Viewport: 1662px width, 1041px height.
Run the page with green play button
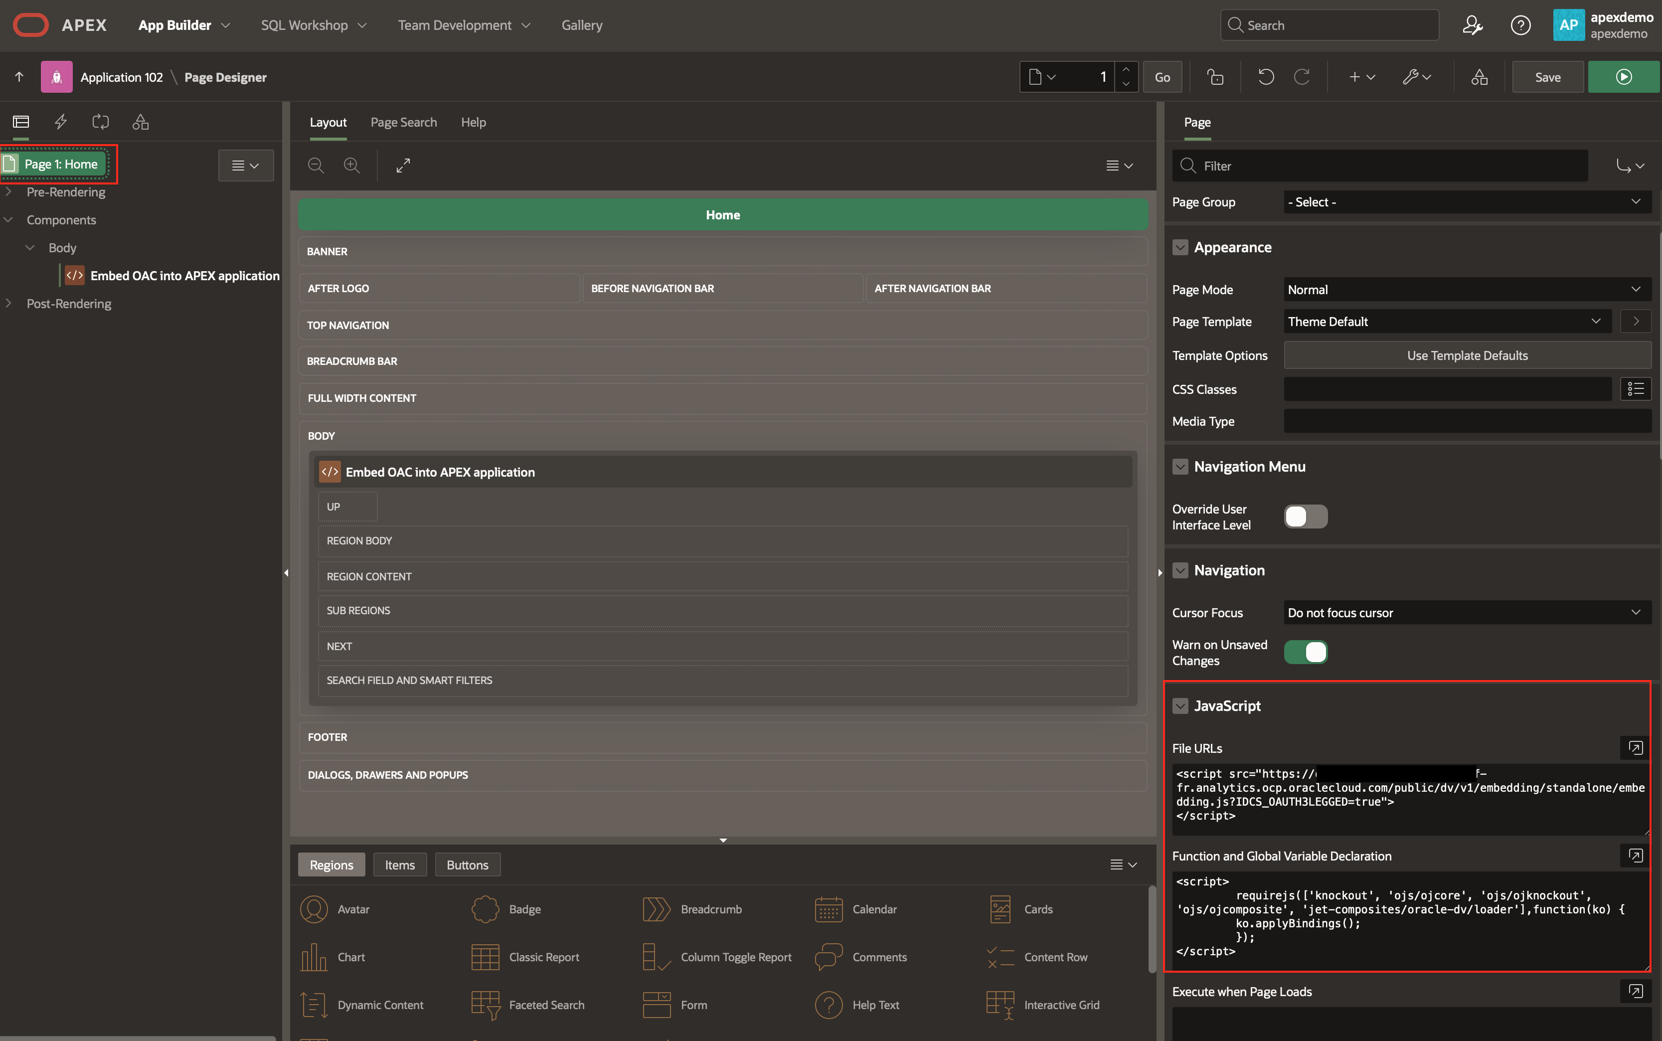(x=1624, y=76)
